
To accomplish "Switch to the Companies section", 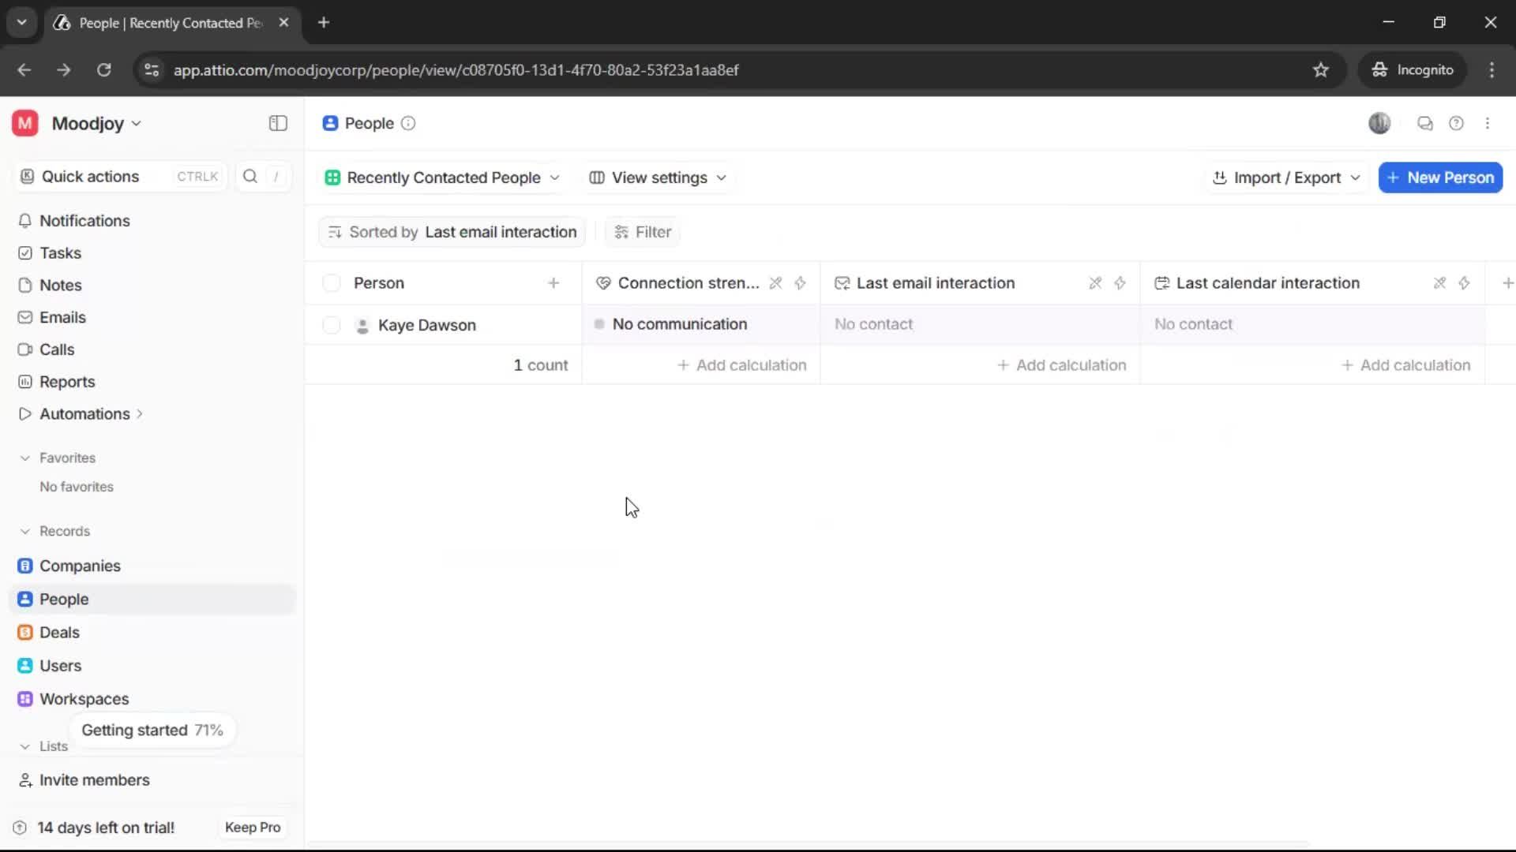I will pos(79,566).
